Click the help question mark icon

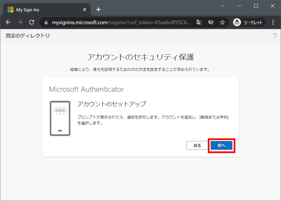274,36
